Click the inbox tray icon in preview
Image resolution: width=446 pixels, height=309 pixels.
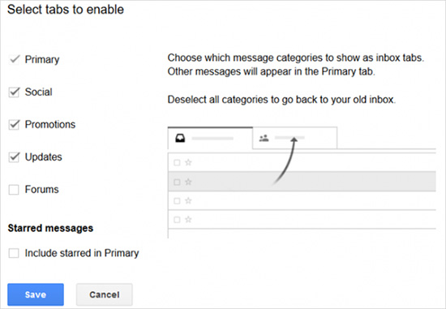coord(180,139)
